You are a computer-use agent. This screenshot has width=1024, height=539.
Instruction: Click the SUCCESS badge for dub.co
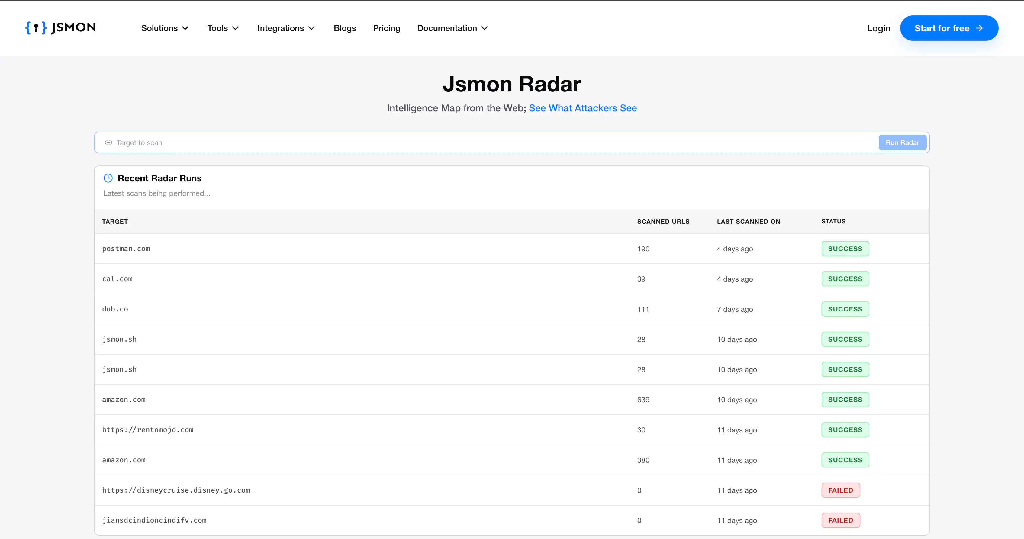[x=845, y=309]
